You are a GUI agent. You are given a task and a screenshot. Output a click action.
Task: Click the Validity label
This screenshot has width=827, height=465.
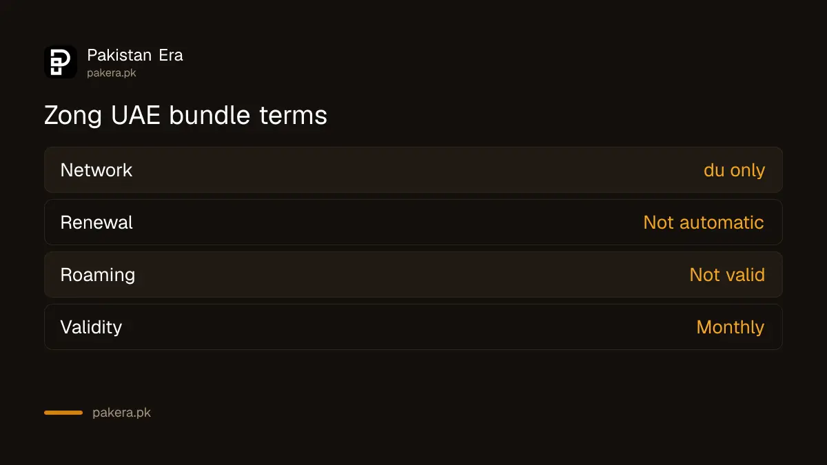coord(91,327)
